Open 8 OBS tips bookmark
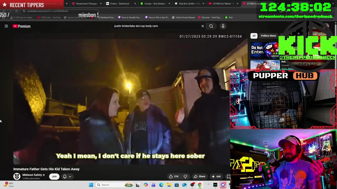The image size is (337, 189). click(x=22, y=17)
